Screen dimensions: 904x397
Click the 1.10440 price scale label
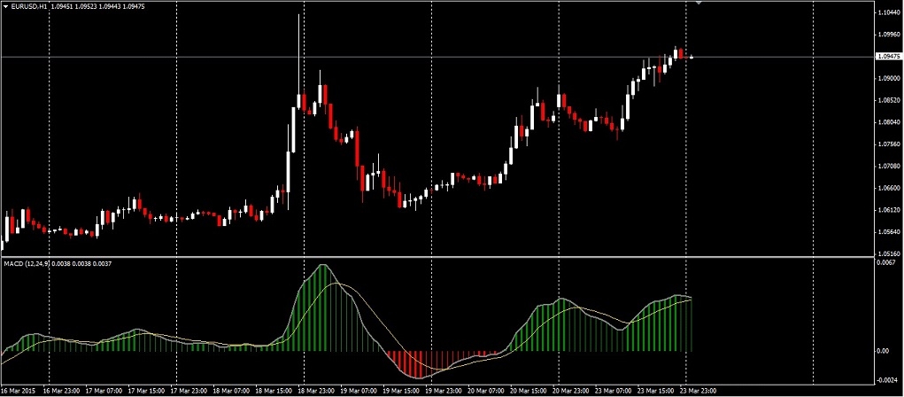(x=888, y=12)
